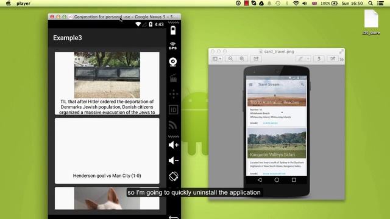Open Notification Center from the menu bar
Image resolution: width=390 pixels, height=219 pixels.
tap(380, 3)
